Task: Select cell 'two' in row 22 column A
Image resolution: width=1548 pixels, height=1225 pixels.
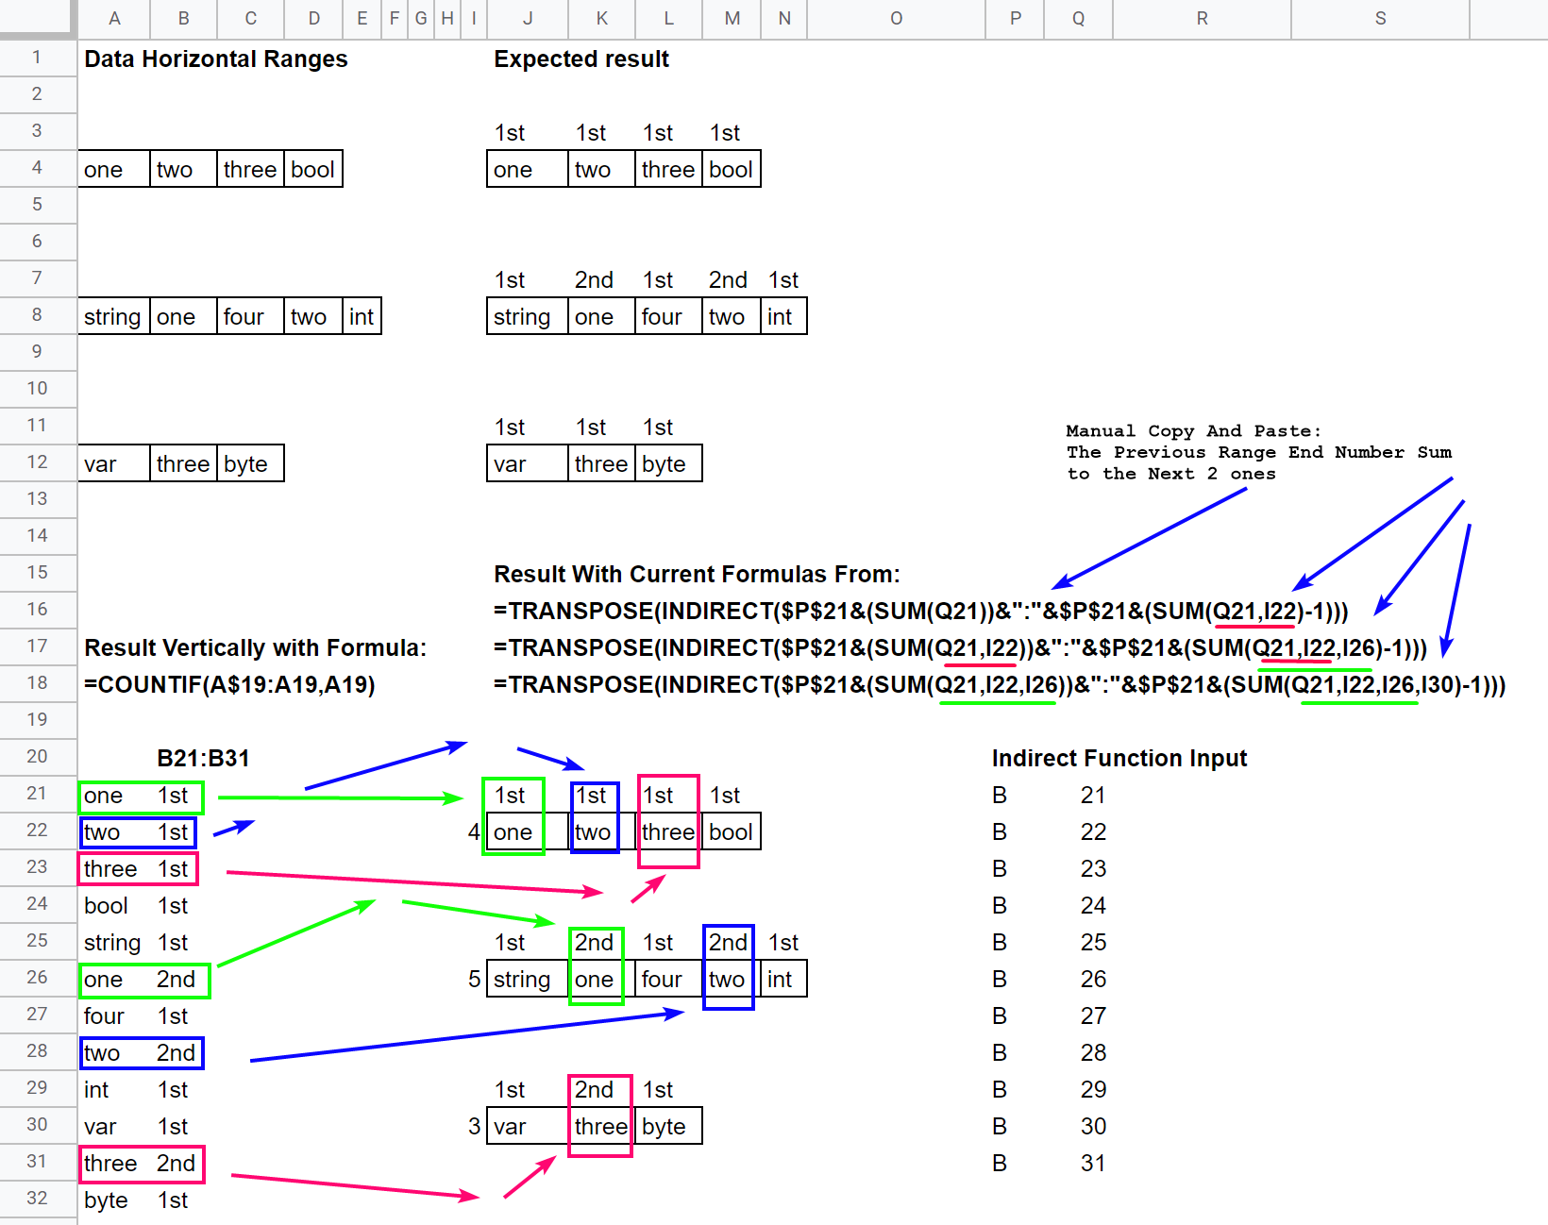Action: (x=114, y=832)
